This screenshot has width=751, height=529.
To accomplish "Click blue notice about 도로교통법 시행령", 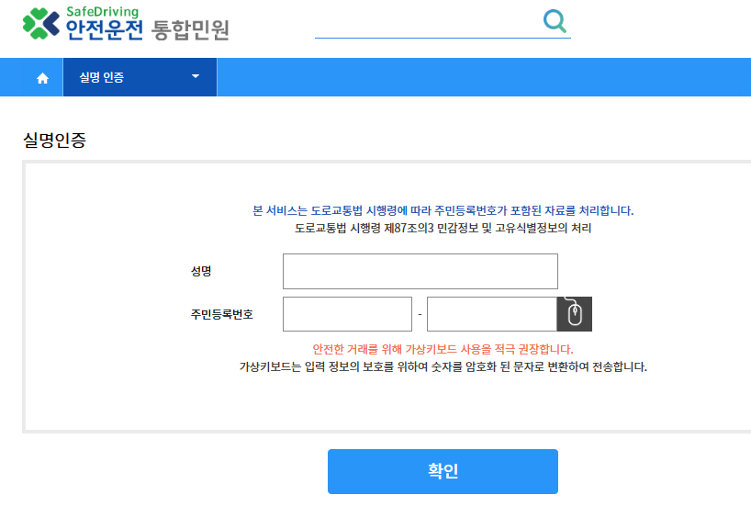I will click(443, 210).
